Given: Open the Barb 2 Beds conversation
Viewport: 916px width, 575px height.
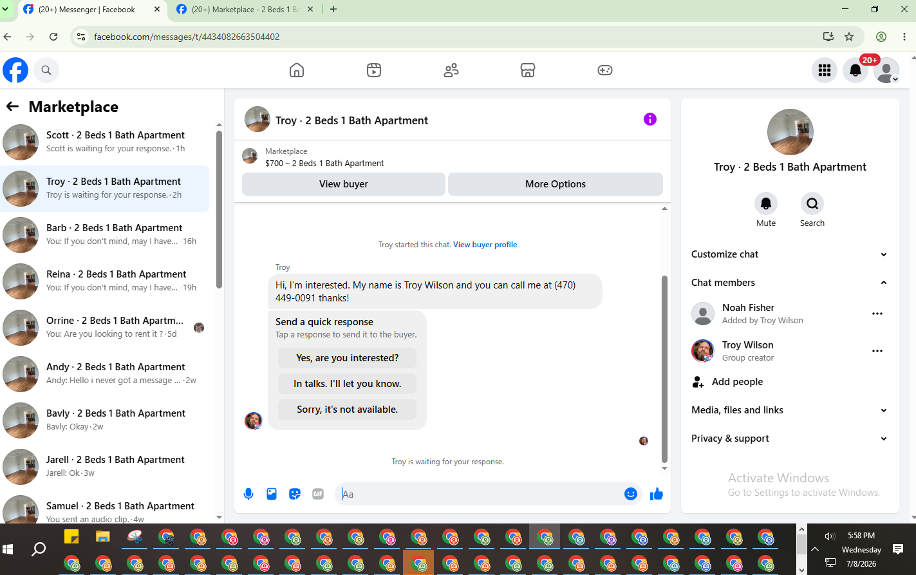Looking at the screenshot, I should point(106,235).
